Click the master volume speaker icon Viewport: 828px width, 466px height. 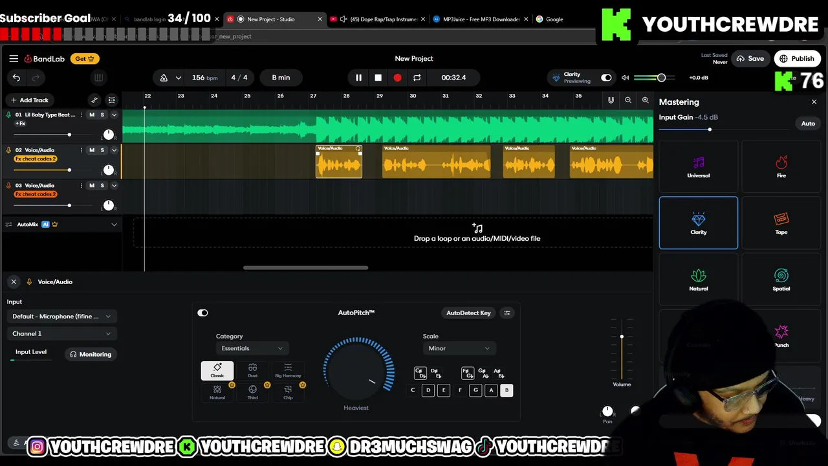(625, 78)
